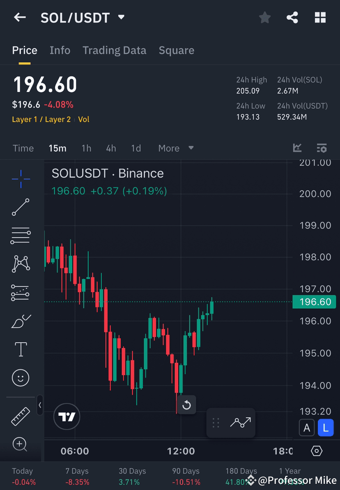
Task: Enable auto scale with the A button
Action: (x=307, y=428)
